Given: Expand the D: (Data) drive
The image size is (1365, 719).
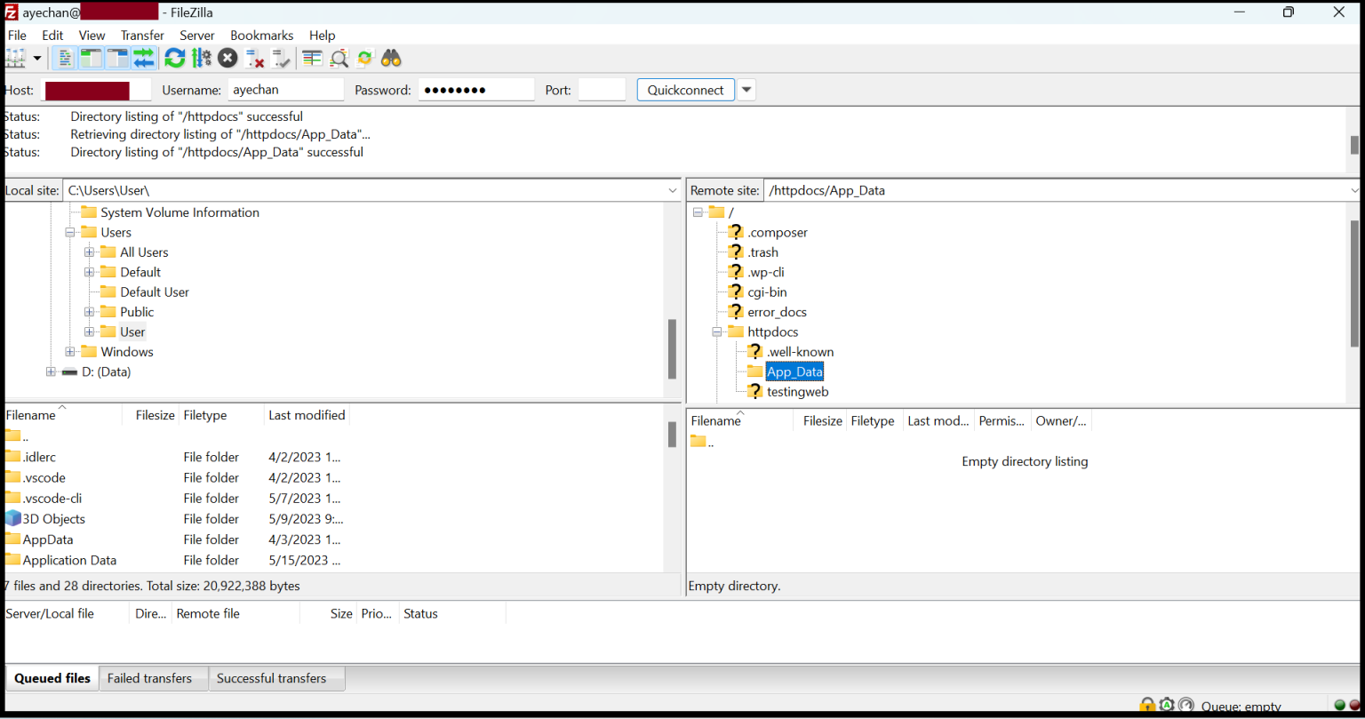Looking at the screenshot, I should pyautogui.click(x=51, y=371).
